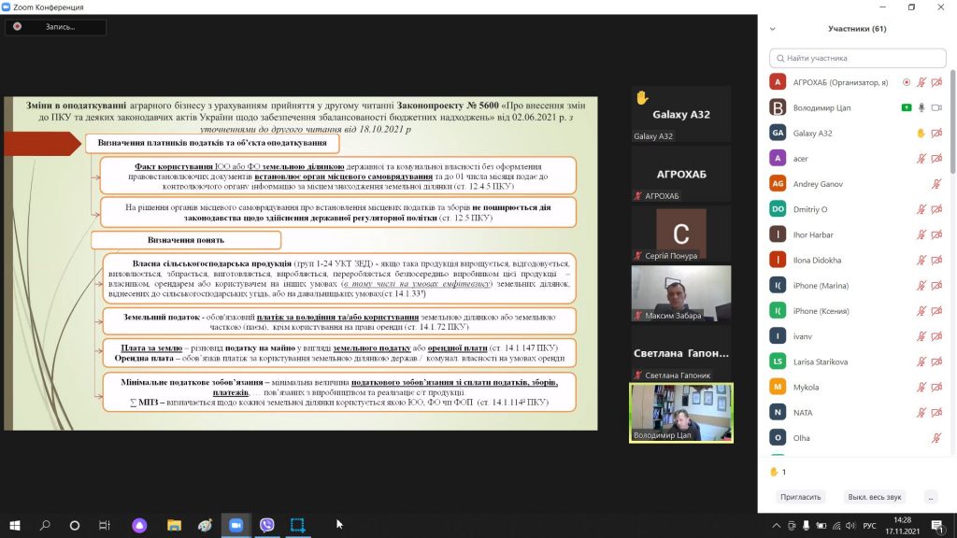
Task: Toggle the microphone of Володимир Цап
Action: (921, 107)
